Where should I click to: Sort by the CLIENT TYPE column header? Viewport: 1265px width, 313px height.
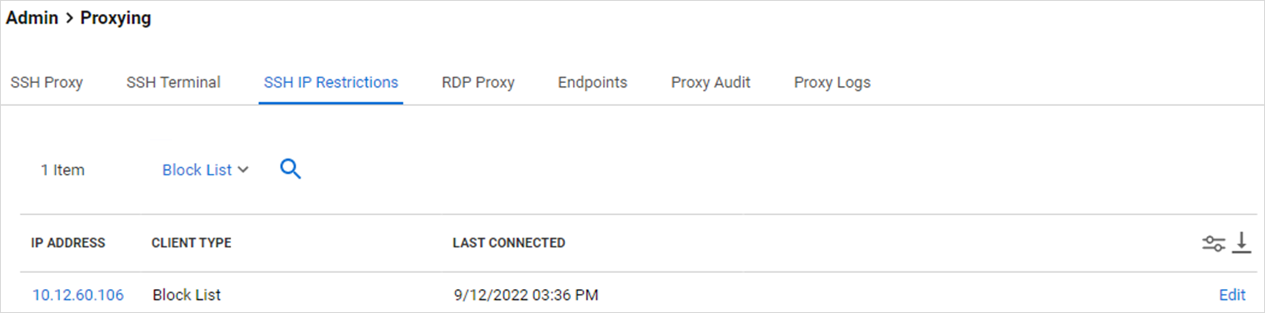pos(191,243)
